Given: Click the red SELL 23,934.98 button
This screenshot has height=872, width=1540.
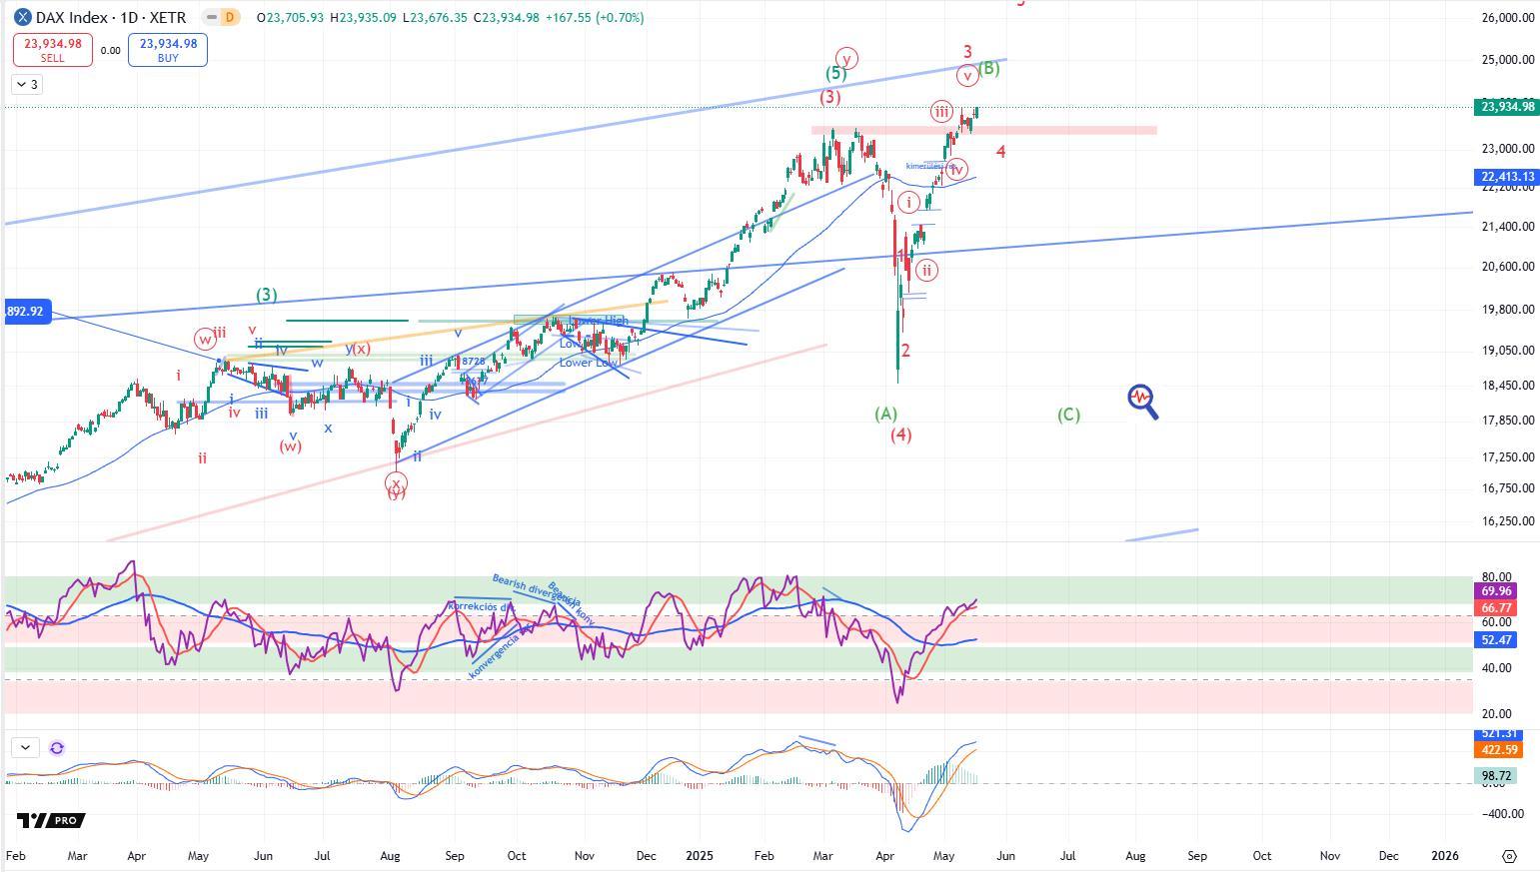Looking at the screenshot, I should click(x=53, y=50).
